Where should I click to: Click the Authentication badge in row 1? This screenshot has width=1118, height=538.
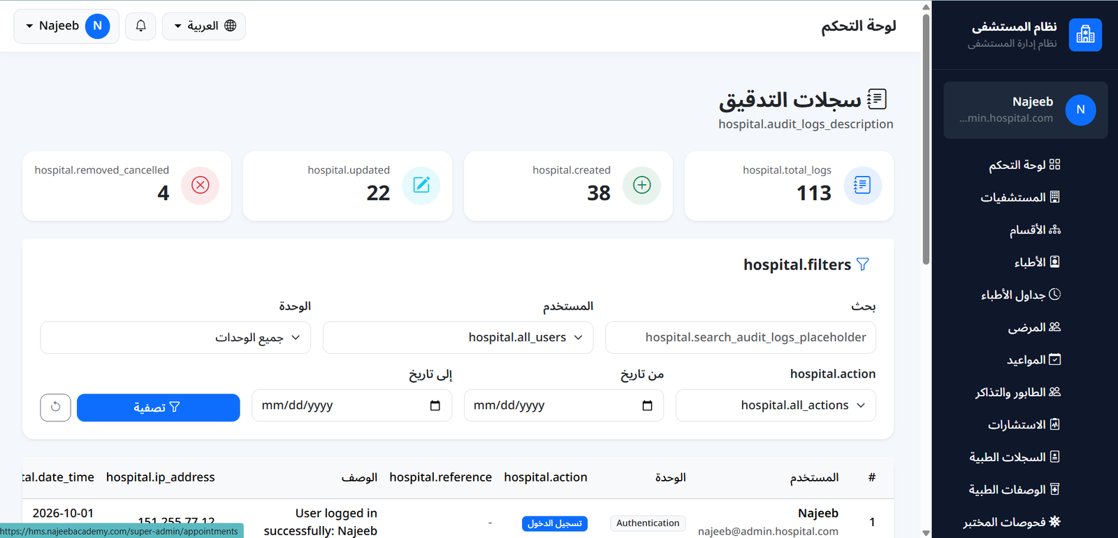tap(648, 523)
